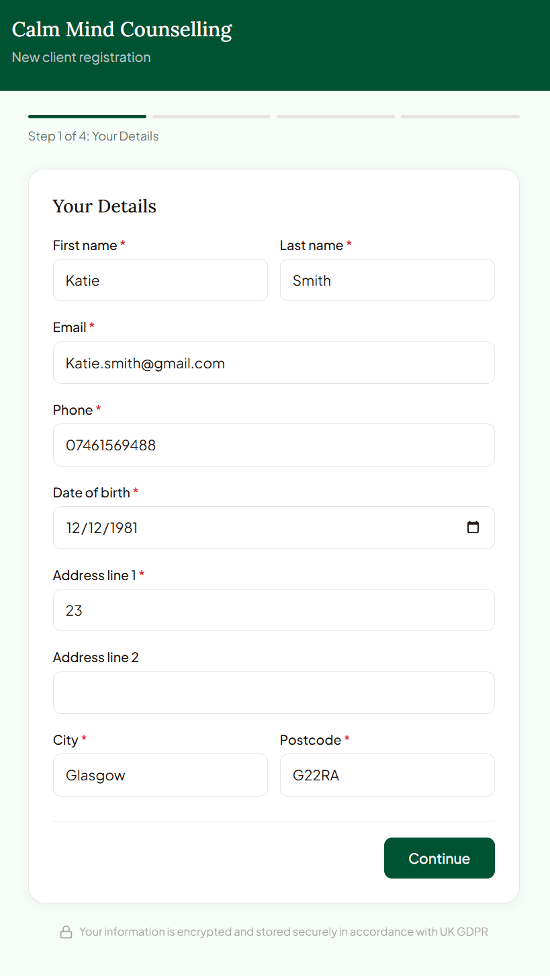
Task: Click the Continue button
Action: pos(439,858)
